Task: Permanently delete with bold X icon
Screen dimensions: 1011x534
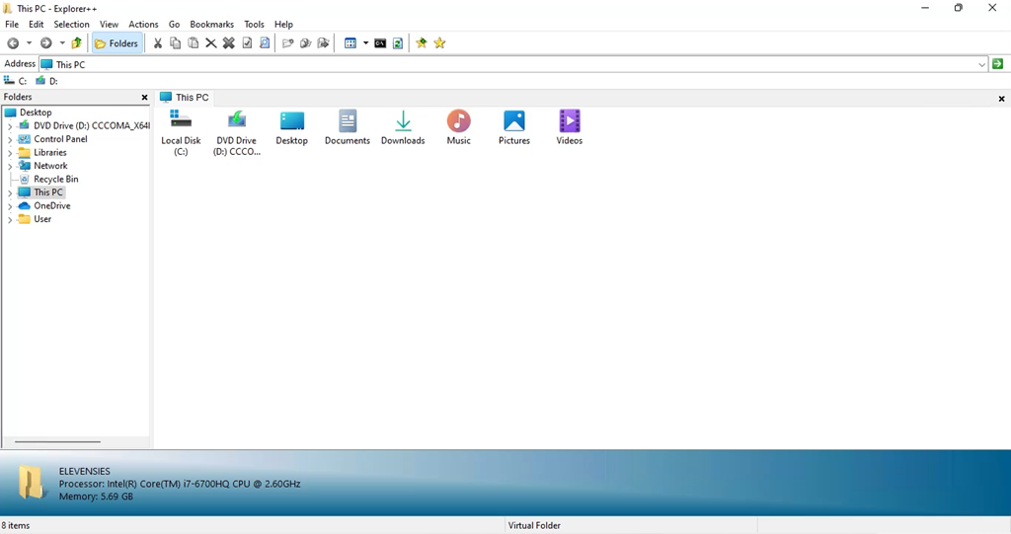Action: [229, 43]
